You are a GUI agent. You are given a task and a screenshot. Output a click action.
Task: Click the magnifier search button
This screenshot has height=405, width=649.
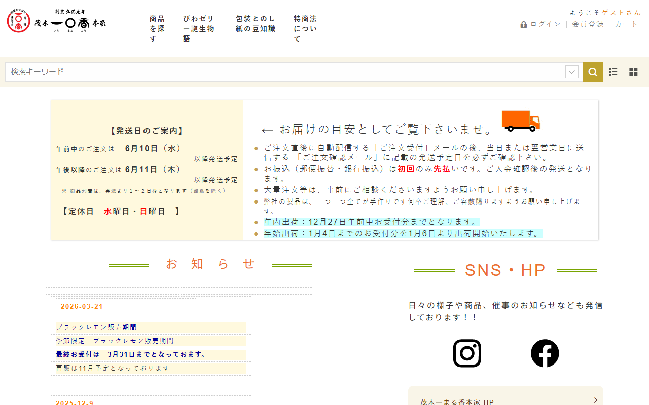point(593,72)
